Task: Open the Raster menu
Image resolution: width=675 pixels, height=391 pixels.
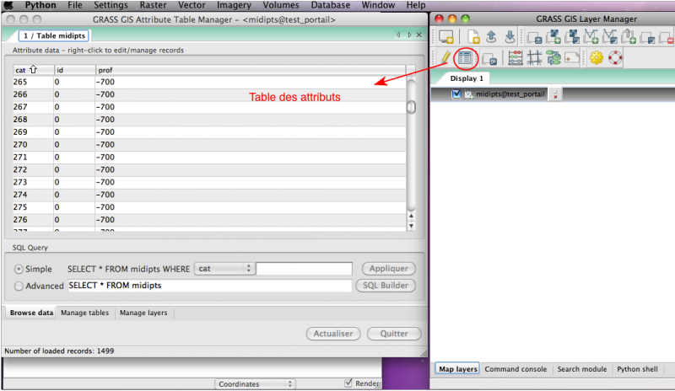Action: [153, 5]
